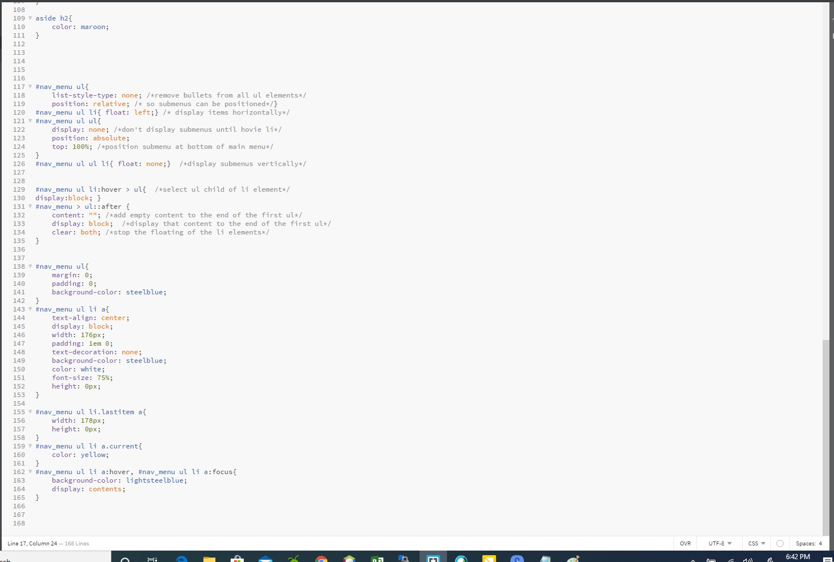The image size is (834, 562).
Task: Open Microsoft Store from the taskbar
Action: (237, 559)
